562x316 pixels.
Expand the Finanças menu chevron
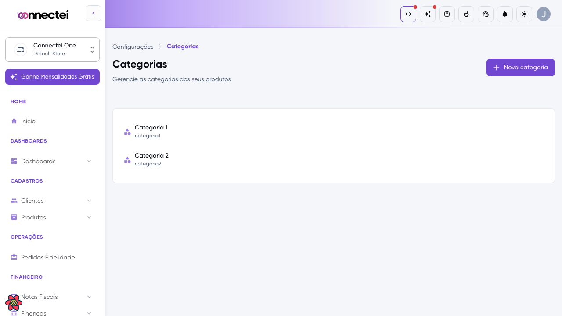tap(89, 313)
